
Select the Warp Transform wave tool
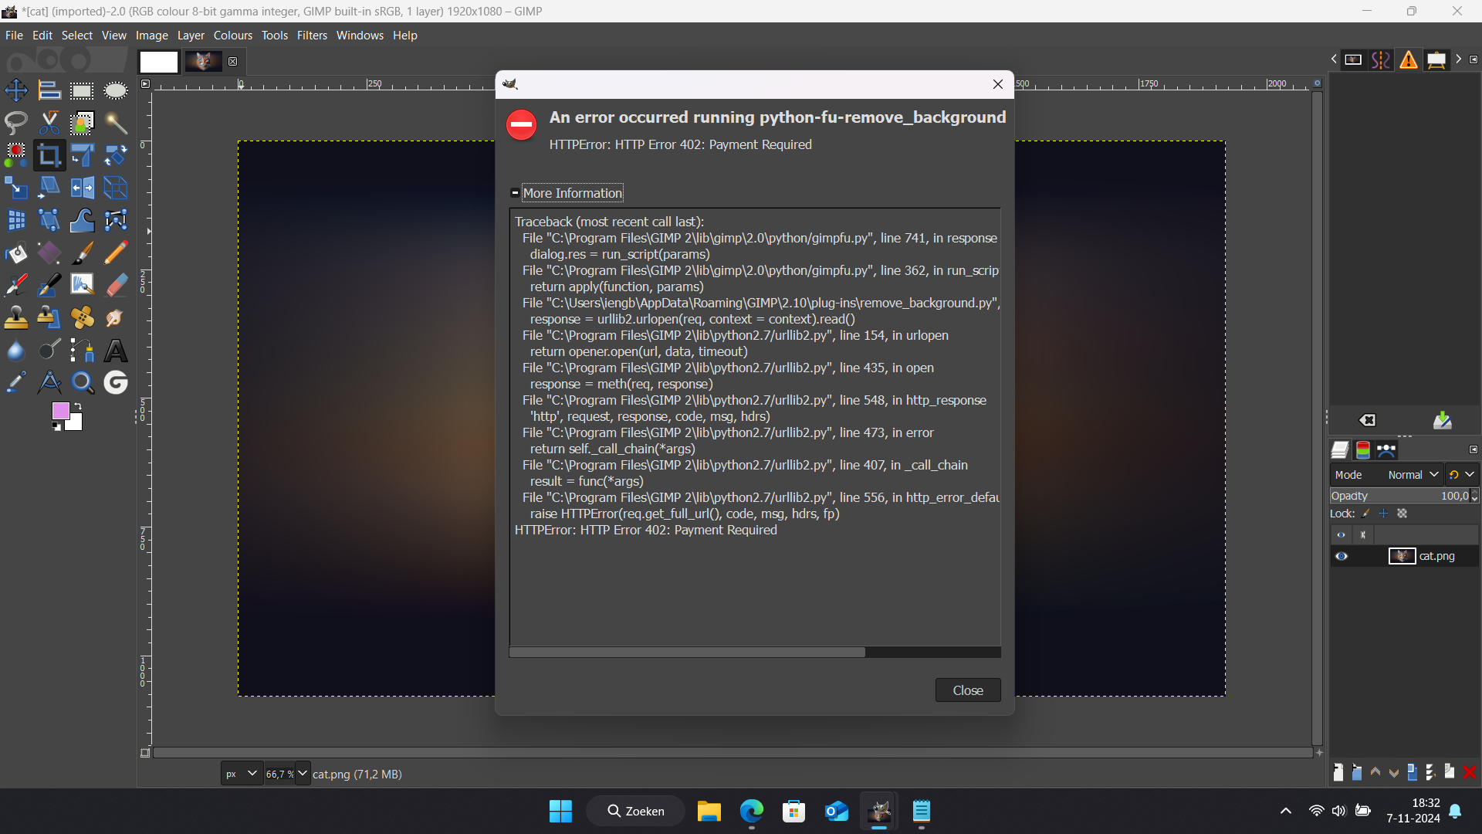click(82, 220)
